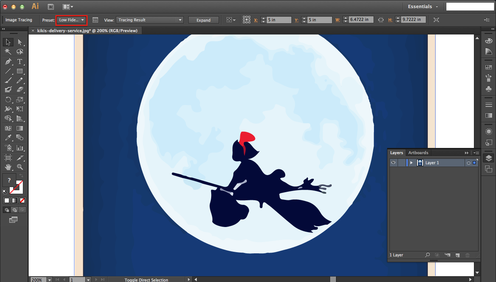Select the Rotate tool
Image resolution: width=496 pixels, height=282 pixels.
pyautogui.click(x=8, y=100)
